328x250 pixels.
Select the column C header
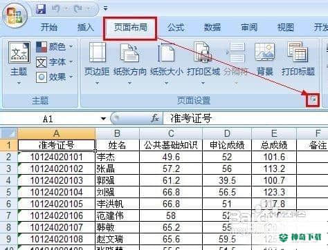(x=171, y=133)
